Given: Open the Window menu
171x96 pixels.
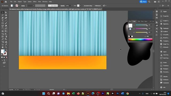Looking at the screenshot, I should coord(45,2).
